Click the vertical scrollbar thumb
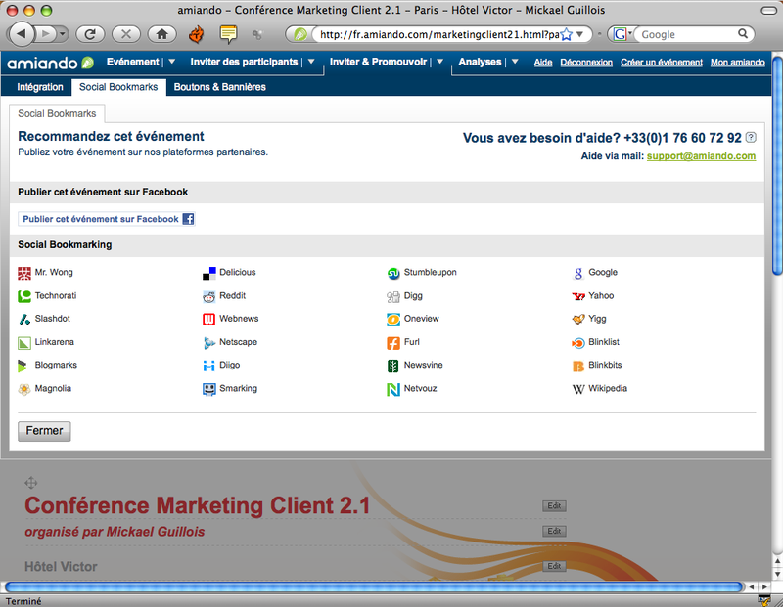 coord(777,166)
